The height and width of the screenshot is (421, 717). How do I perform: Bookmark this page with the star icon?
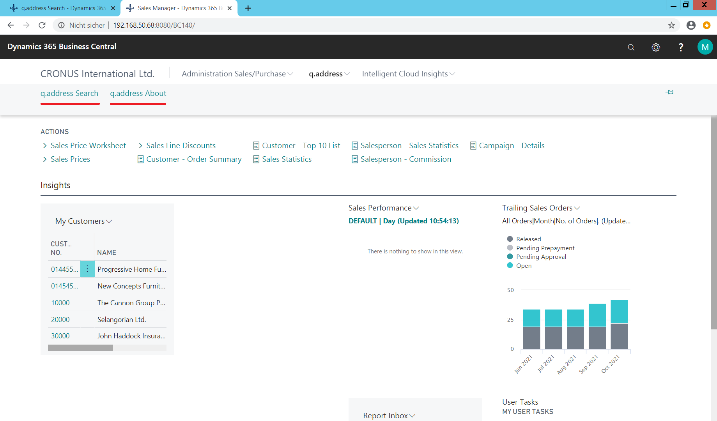point(671,25)
